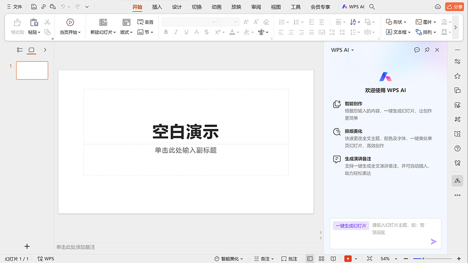Toggle underline formatting

tap(186, 32)
